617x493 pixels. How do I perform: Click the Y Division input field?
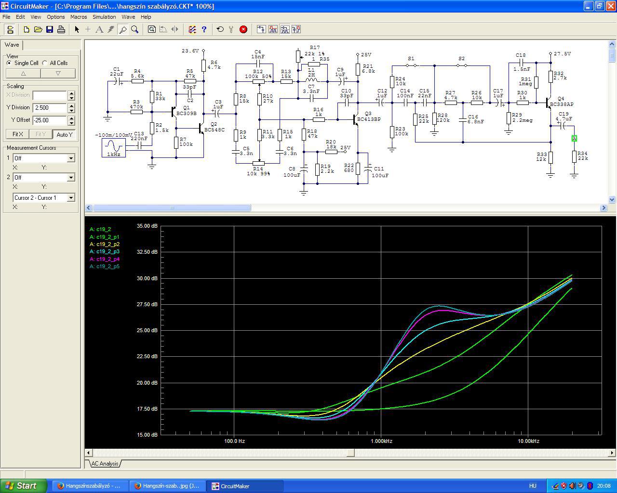click(50, 108)
